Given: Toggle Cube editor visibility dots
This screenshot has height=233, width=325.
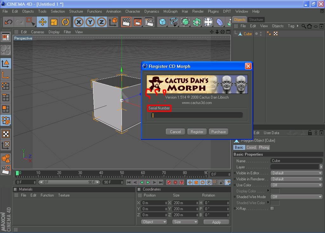Looking at the screenshot, I should coord(261,34).
